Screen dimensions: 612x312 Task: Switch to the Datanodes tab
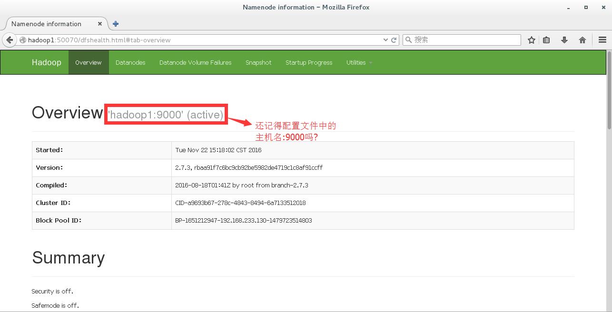[130, 62]
